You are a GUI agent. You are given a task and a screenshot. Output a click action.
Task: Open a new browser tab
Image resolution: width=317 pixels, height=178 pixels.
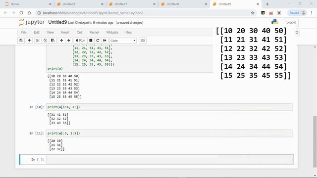click(x=267, y=4)
